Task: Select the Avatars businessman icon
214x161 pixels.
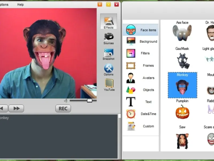Action: (131, 78)
